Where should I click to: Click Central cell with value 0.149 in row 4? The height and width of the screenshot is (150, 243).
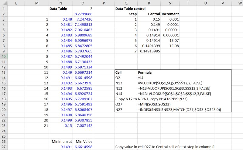(x=149, y=25)
